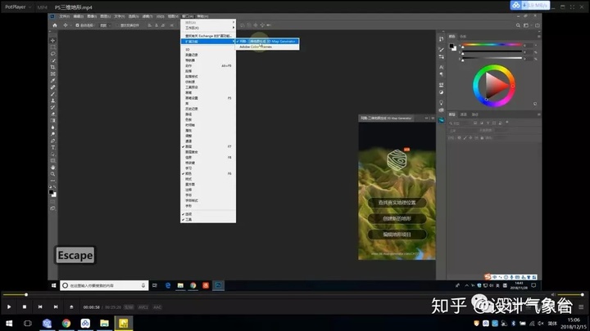Image resolution: width=590 pixels, height=331 pixels.
Task: Select the Quick Selection tool
Action: point(52,60)
